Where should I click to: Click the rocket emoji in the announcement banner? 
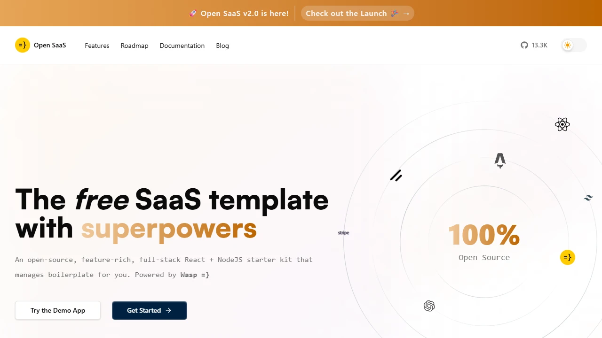(x=193, y=13)
